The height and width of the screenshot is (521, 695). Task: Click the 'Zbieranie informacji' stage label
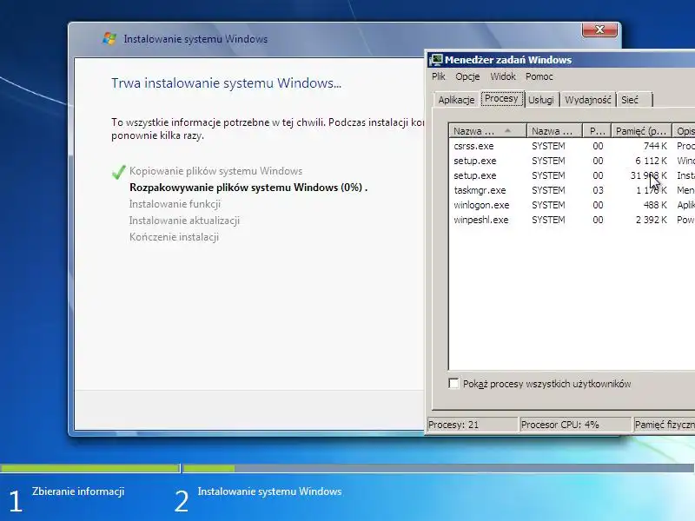(78, 491)
